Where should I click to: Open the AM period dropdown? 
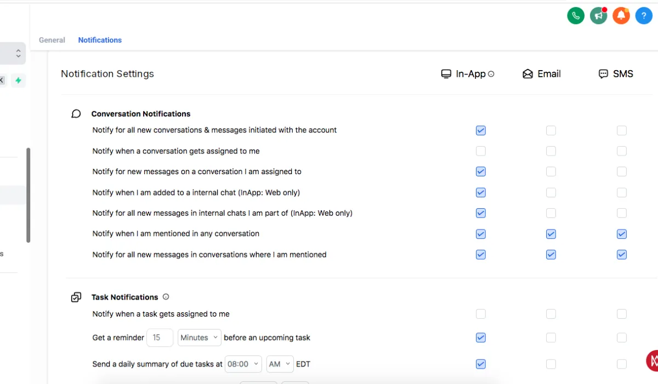(280, 364)
